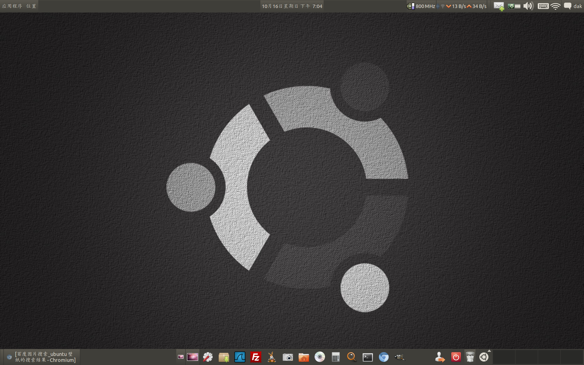Click the red power shutdown button

point(456,357)
